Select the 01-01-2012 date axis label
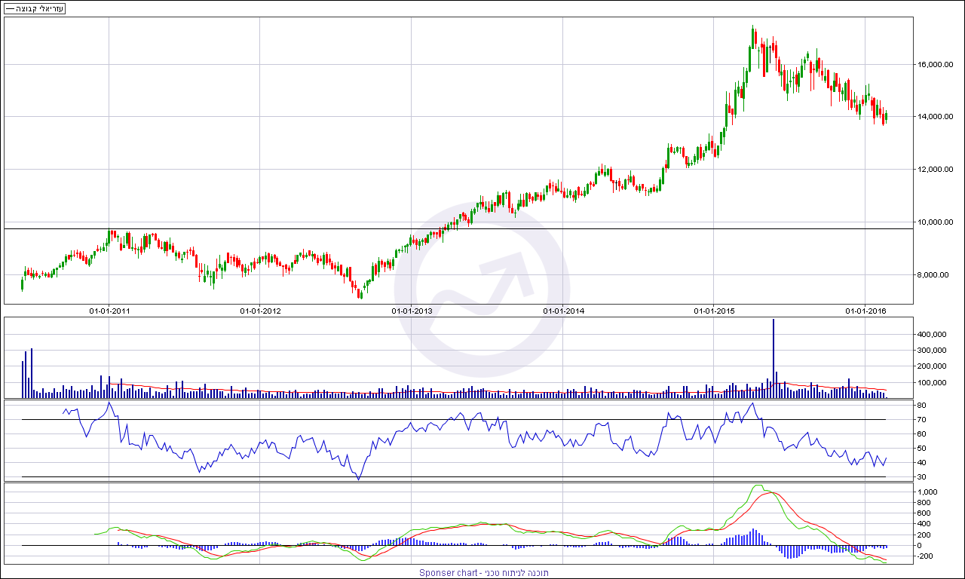The width and height of the screenshot is (965, 579). (260, 311)
